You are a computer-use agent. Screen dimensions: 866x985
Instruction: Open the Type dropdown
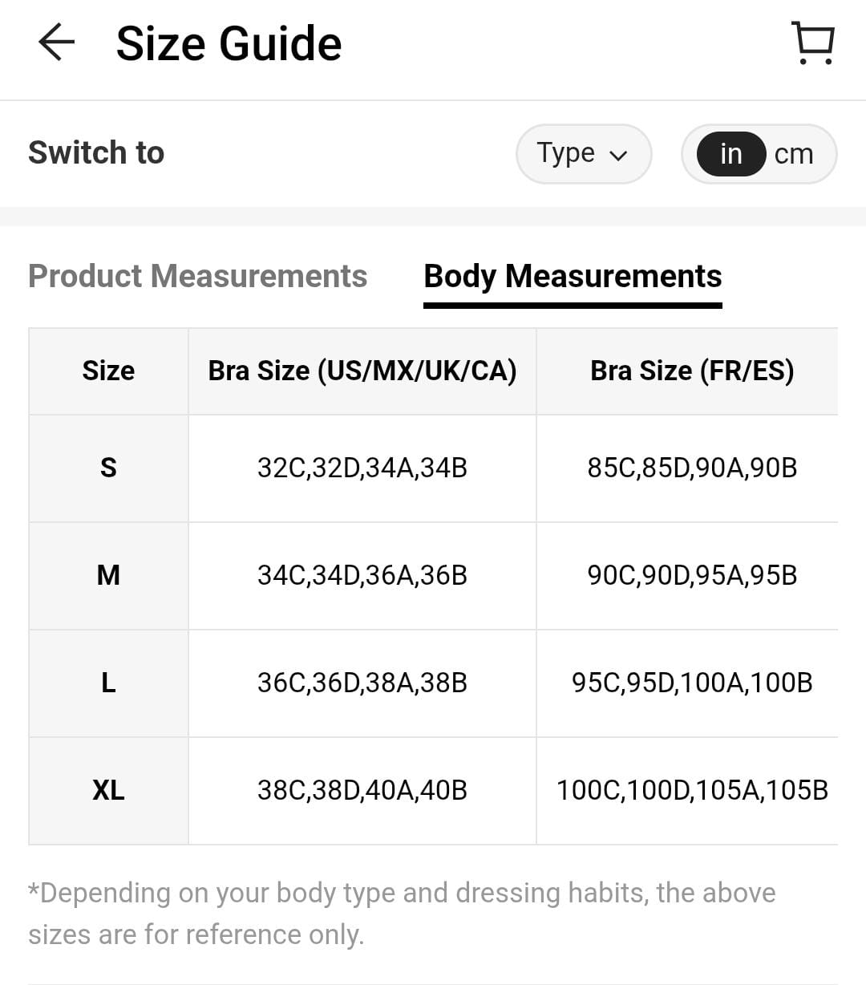(x=583, y=153)
